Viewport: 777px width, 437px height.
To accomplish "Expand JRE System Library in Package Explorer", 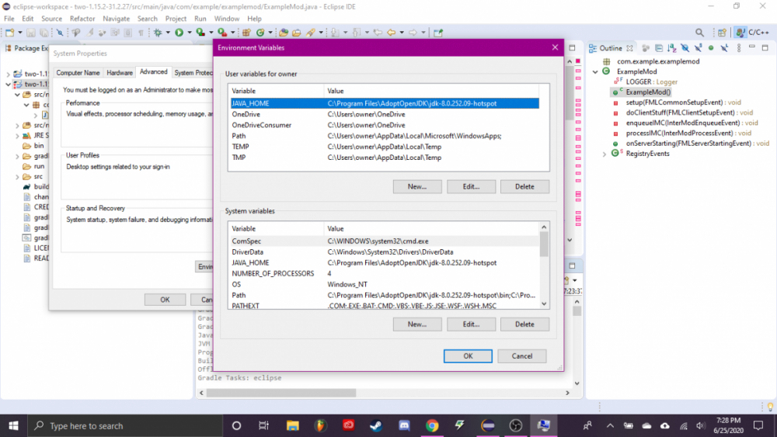I will (17, 136).
